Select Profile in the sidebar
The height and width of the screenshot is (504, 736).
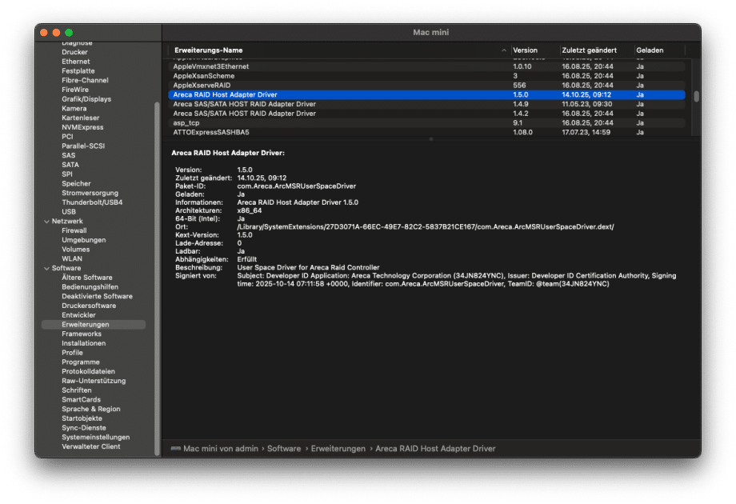(x=72, y=353)
